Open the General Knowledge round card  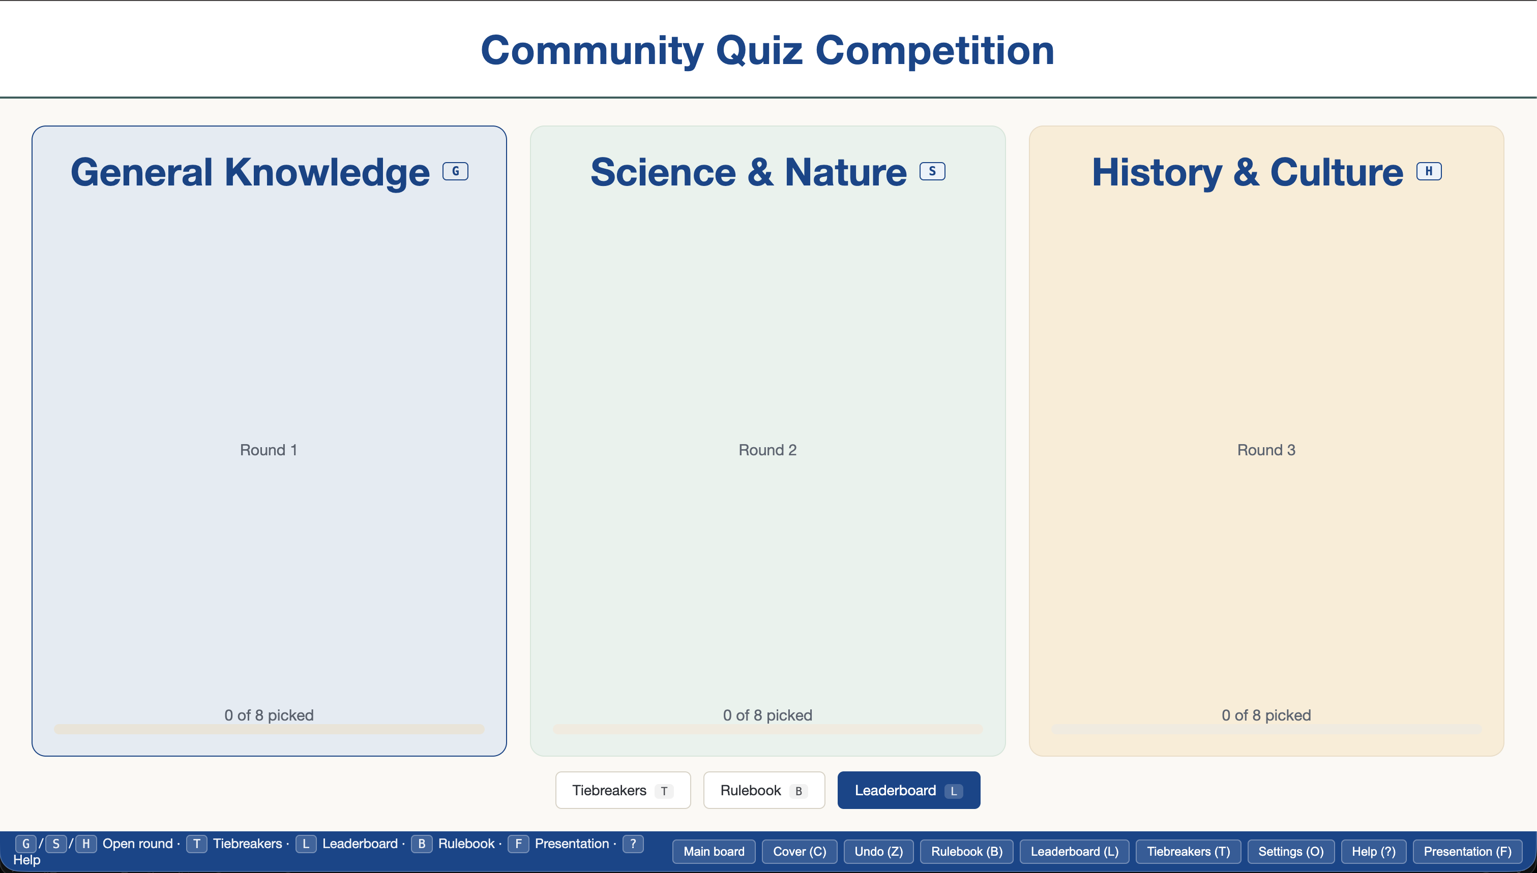270,441
